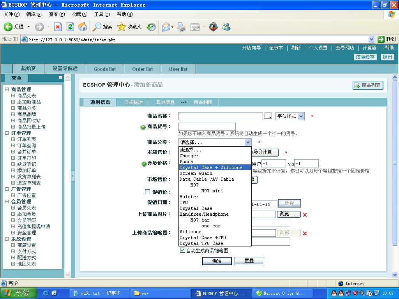Screen dimensions: 399x299
Task: Collapse the 广告管理 tree section
Action: point(7,189)
